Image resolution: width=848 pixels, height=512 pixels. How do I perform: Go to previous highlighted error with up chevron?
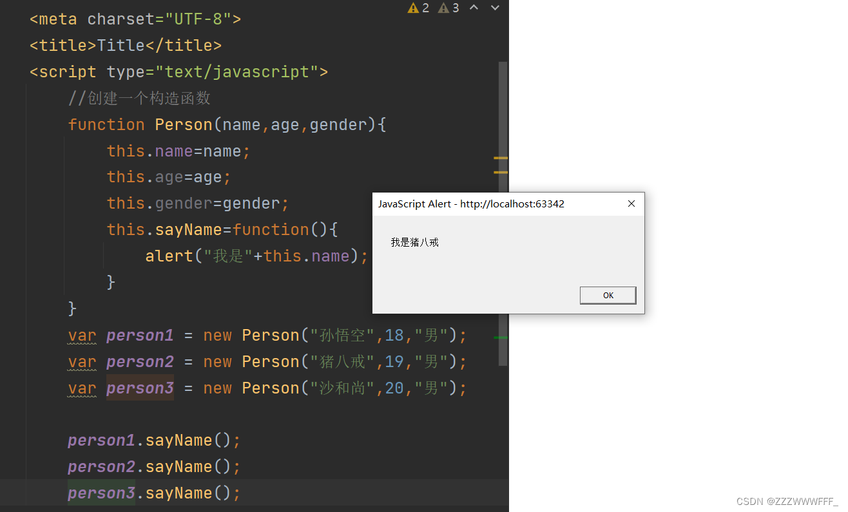[x=474, y=8]
